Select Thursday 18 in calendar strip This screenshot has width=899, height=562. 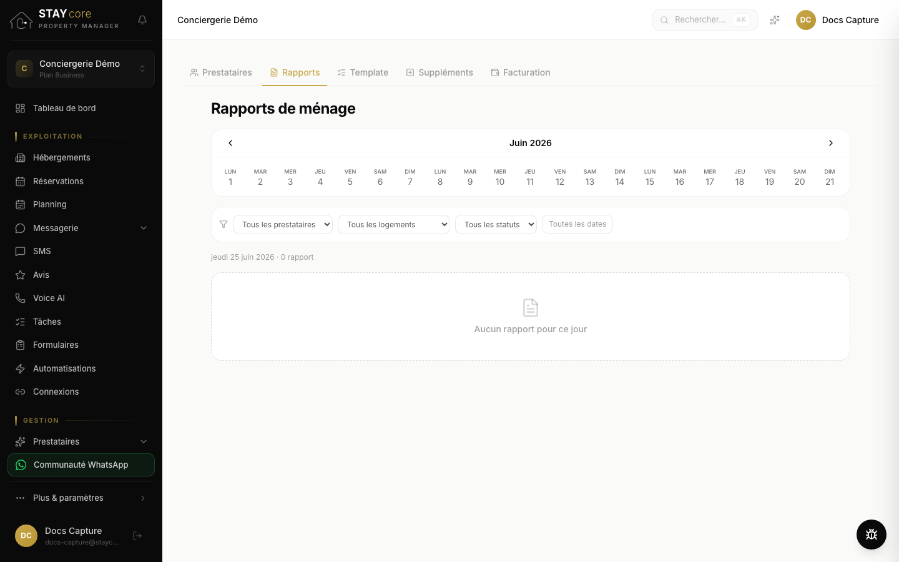click(x=740, y=177)
